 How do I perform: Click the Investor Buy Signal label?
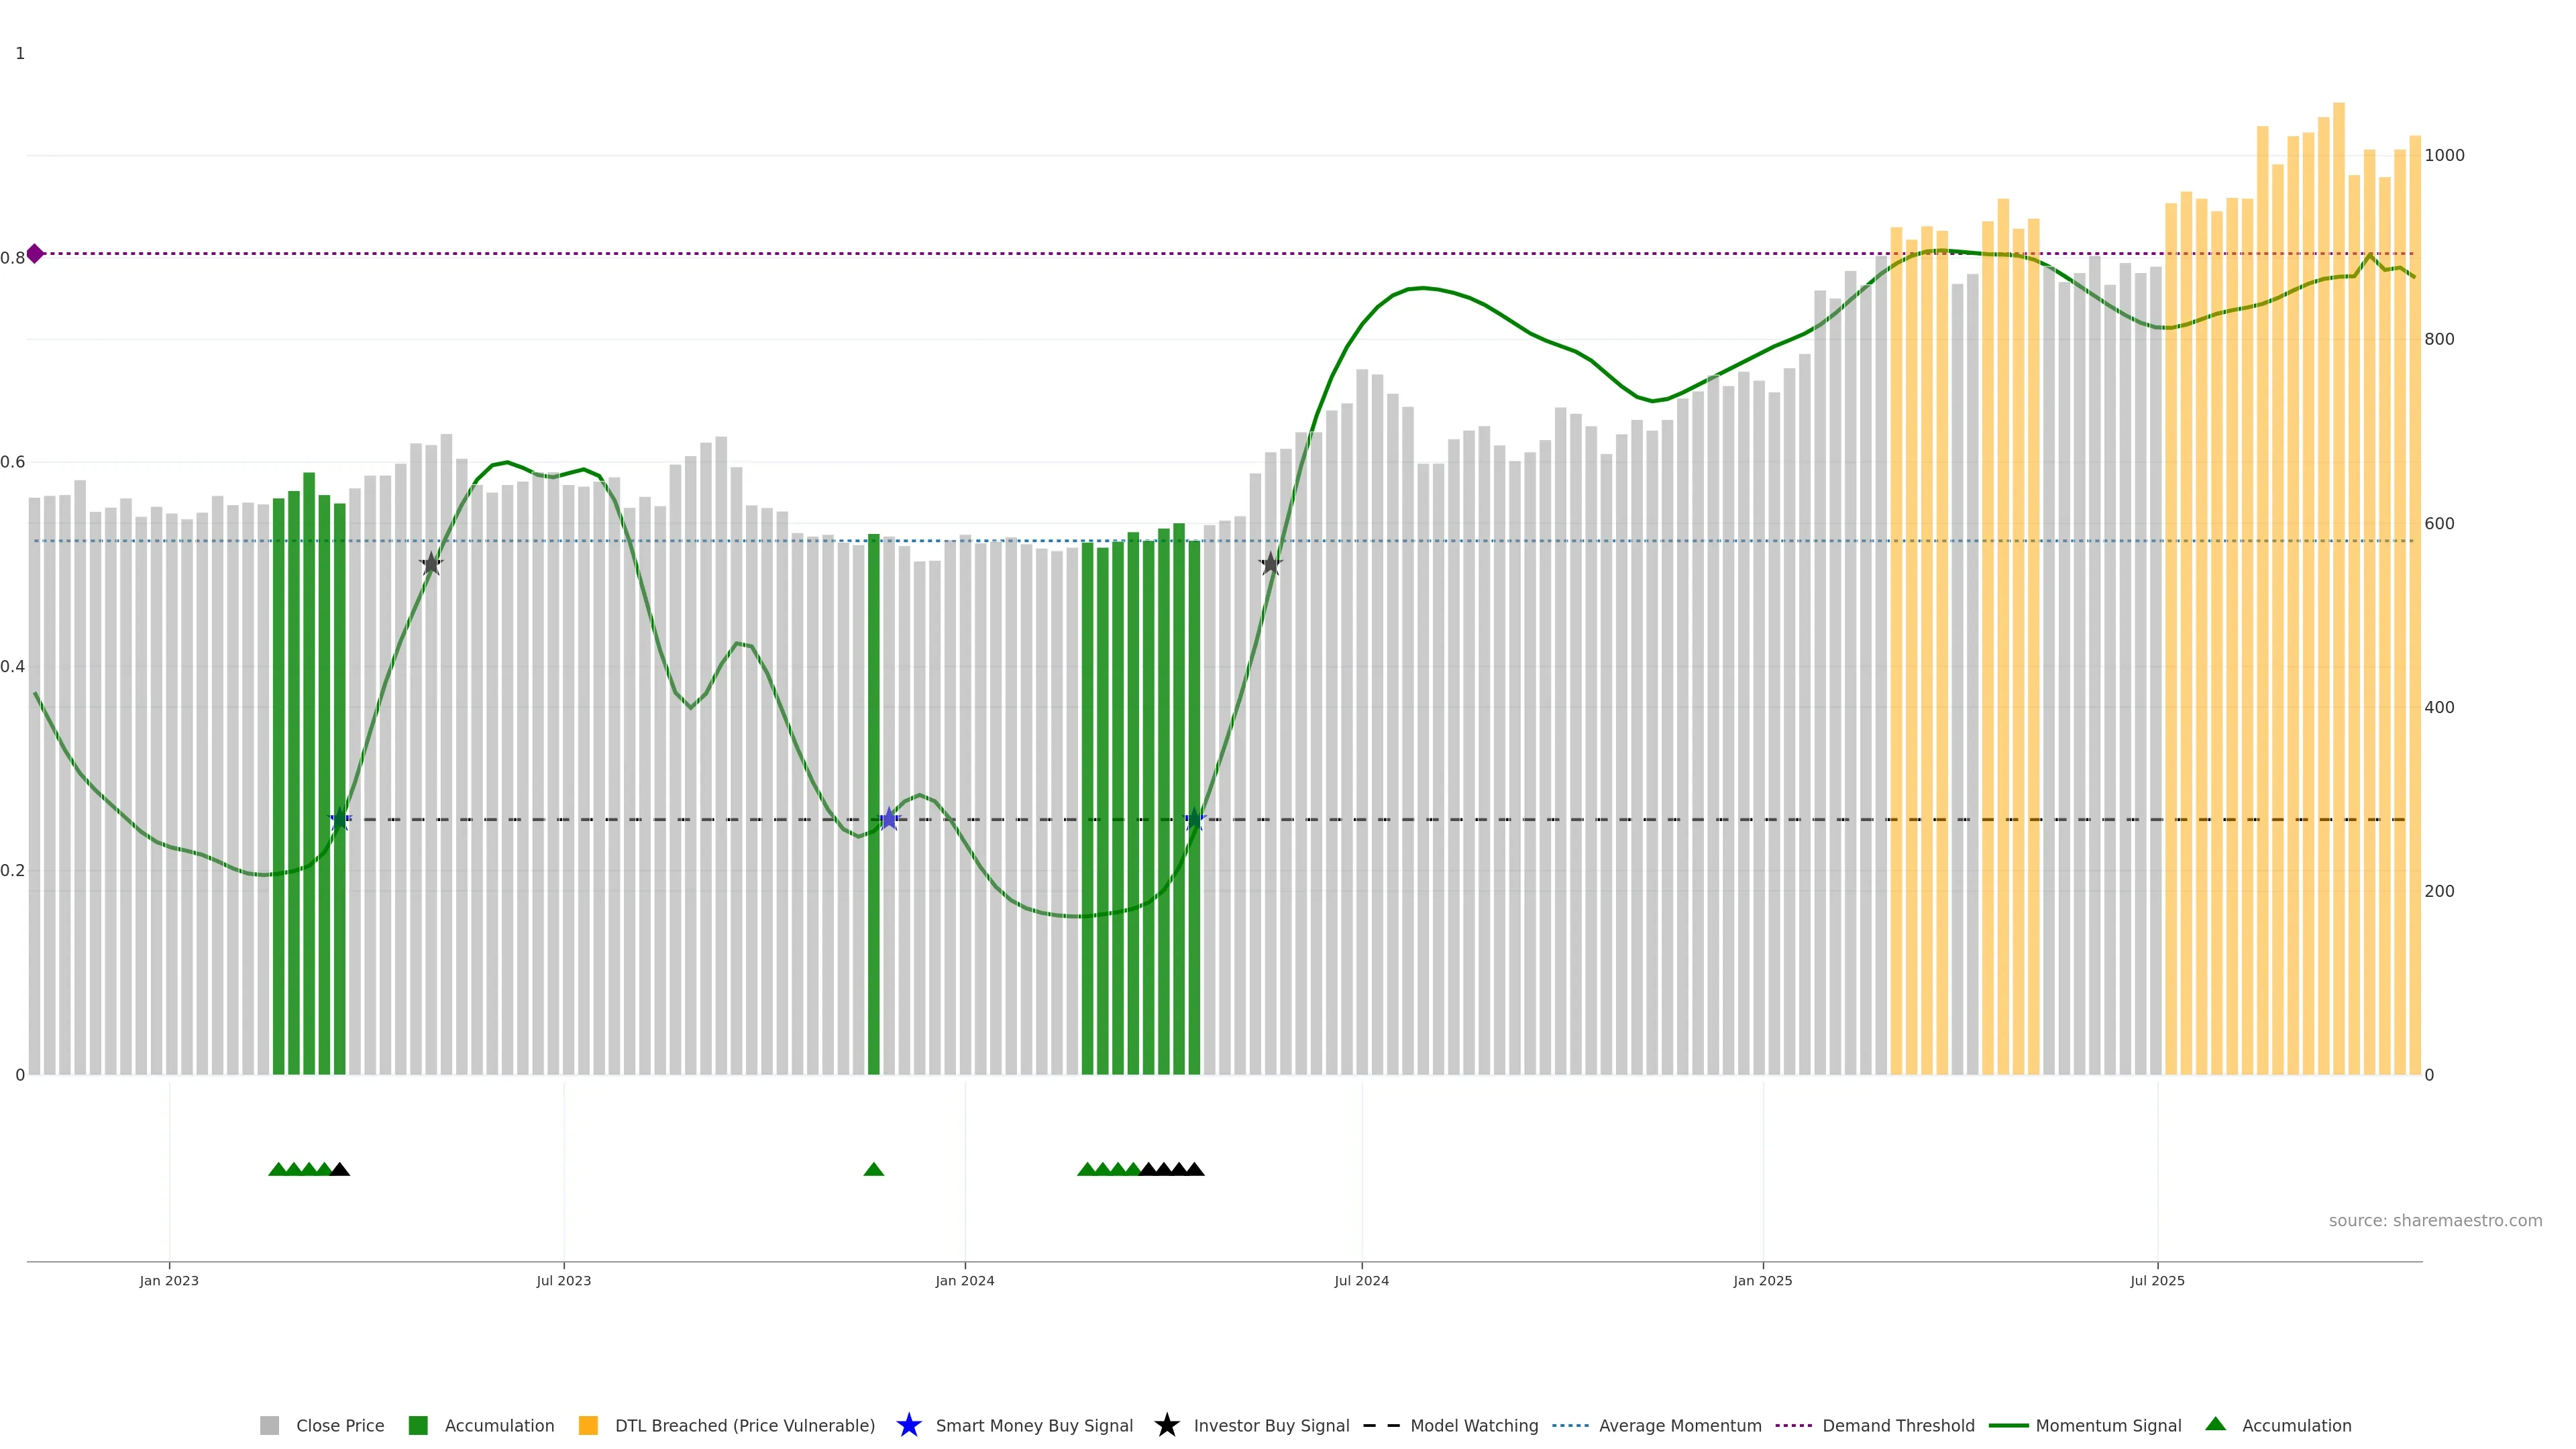1271,1426
